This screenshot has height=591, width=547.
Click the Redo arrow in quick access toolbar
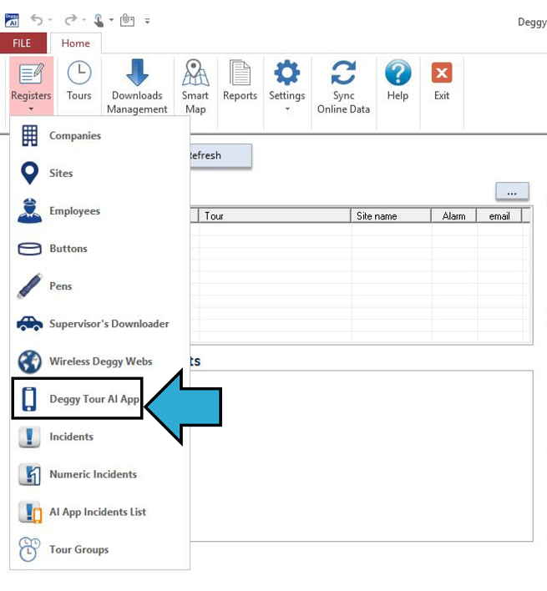70,19
